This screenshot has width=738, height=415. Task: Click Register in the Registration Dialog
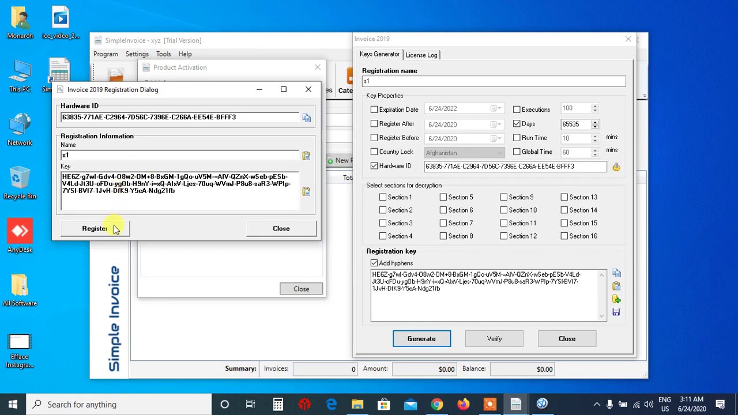95,228
